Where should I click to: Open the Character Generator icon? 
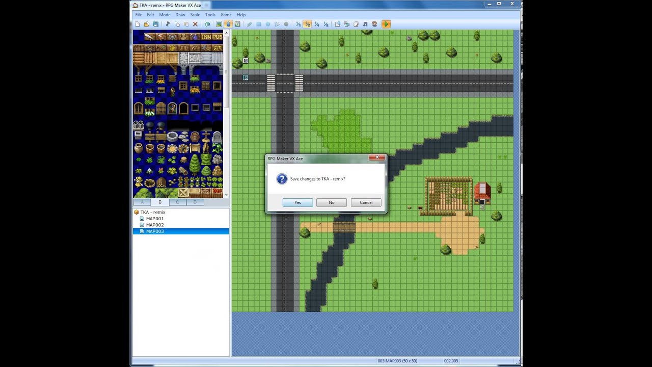(x=374, y=24)
